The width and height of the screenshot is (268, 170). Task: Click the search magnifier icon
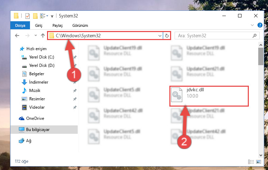point(254,36)
